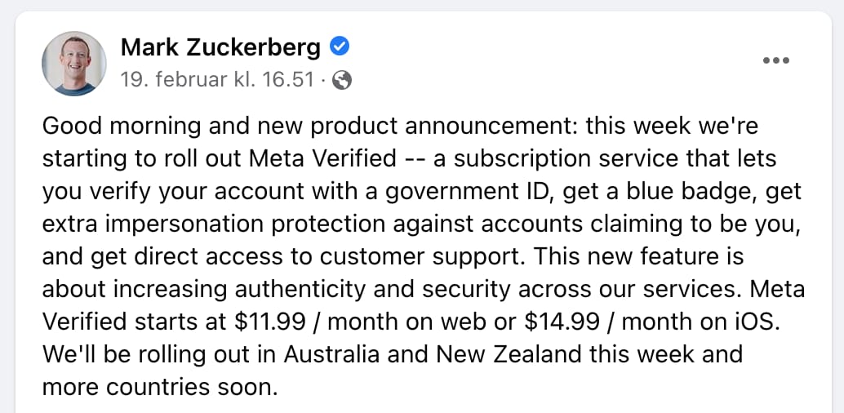Open the three-dot post options menu
Screen dimensions: 844x413
coord(775,60)
